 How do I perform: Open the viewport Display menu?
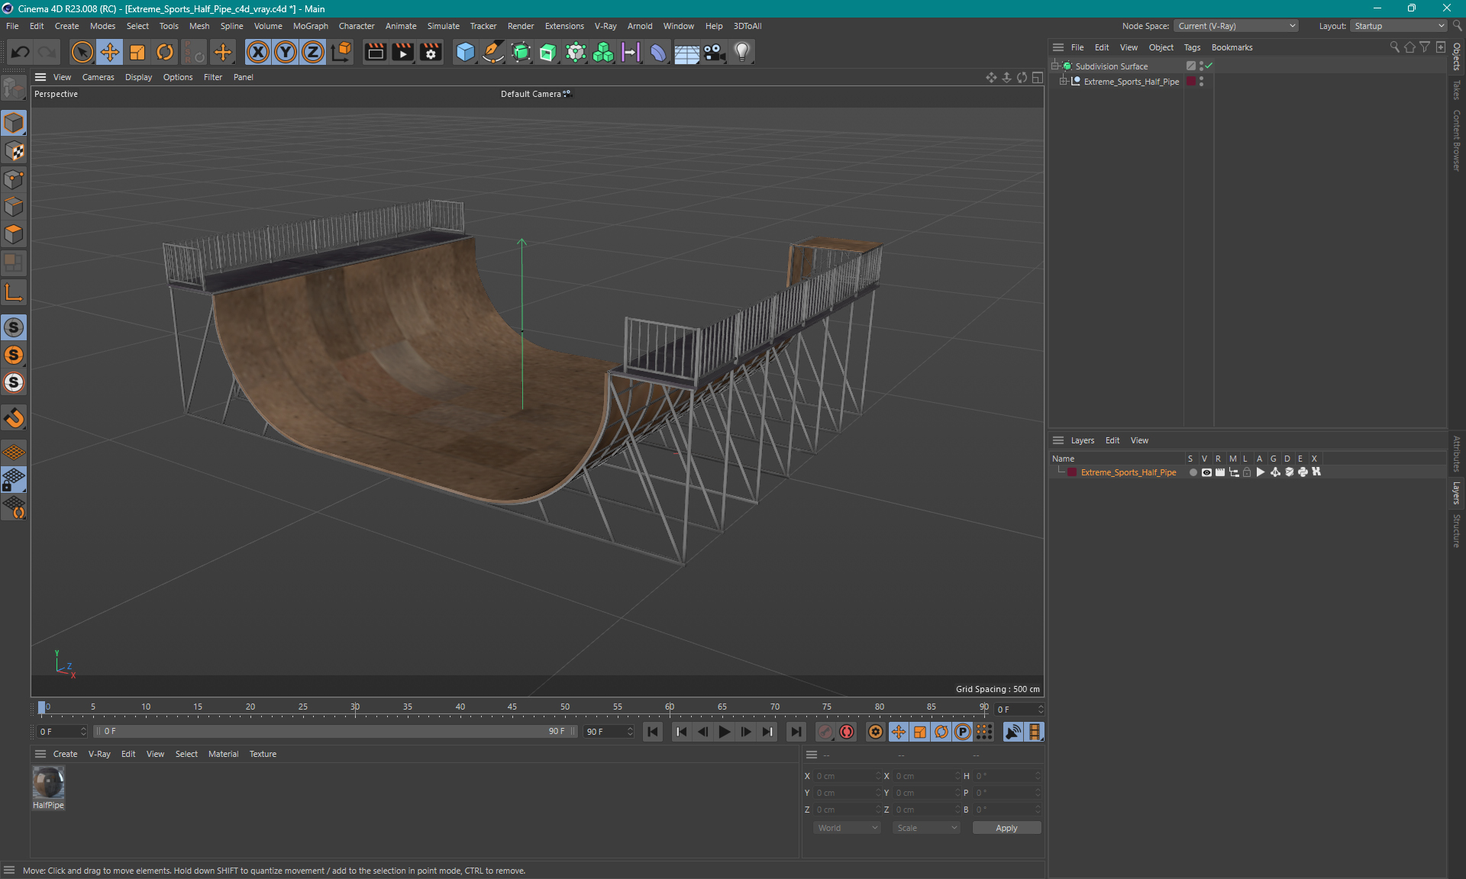point(138,77)
